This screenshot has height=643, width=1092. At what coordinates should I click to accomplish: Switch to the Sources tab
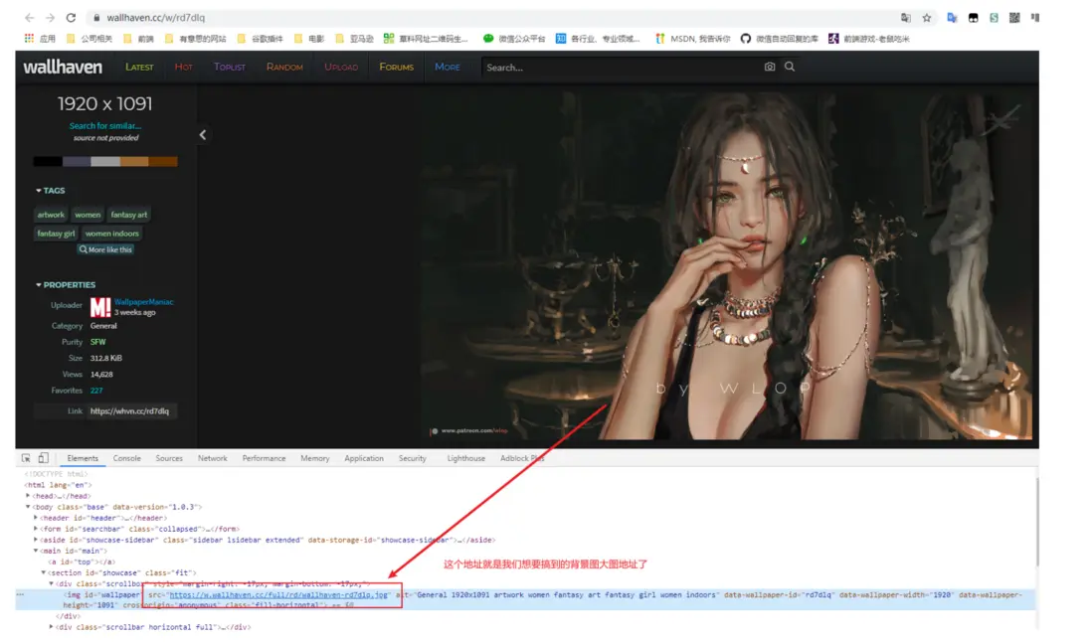click(x=169, y=458)
